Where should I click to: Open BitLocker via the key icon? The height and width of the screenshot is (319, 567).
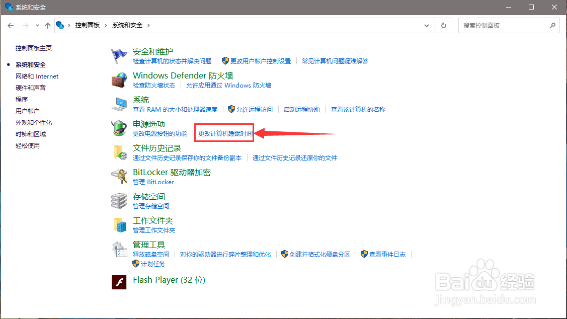pos(119,177)
